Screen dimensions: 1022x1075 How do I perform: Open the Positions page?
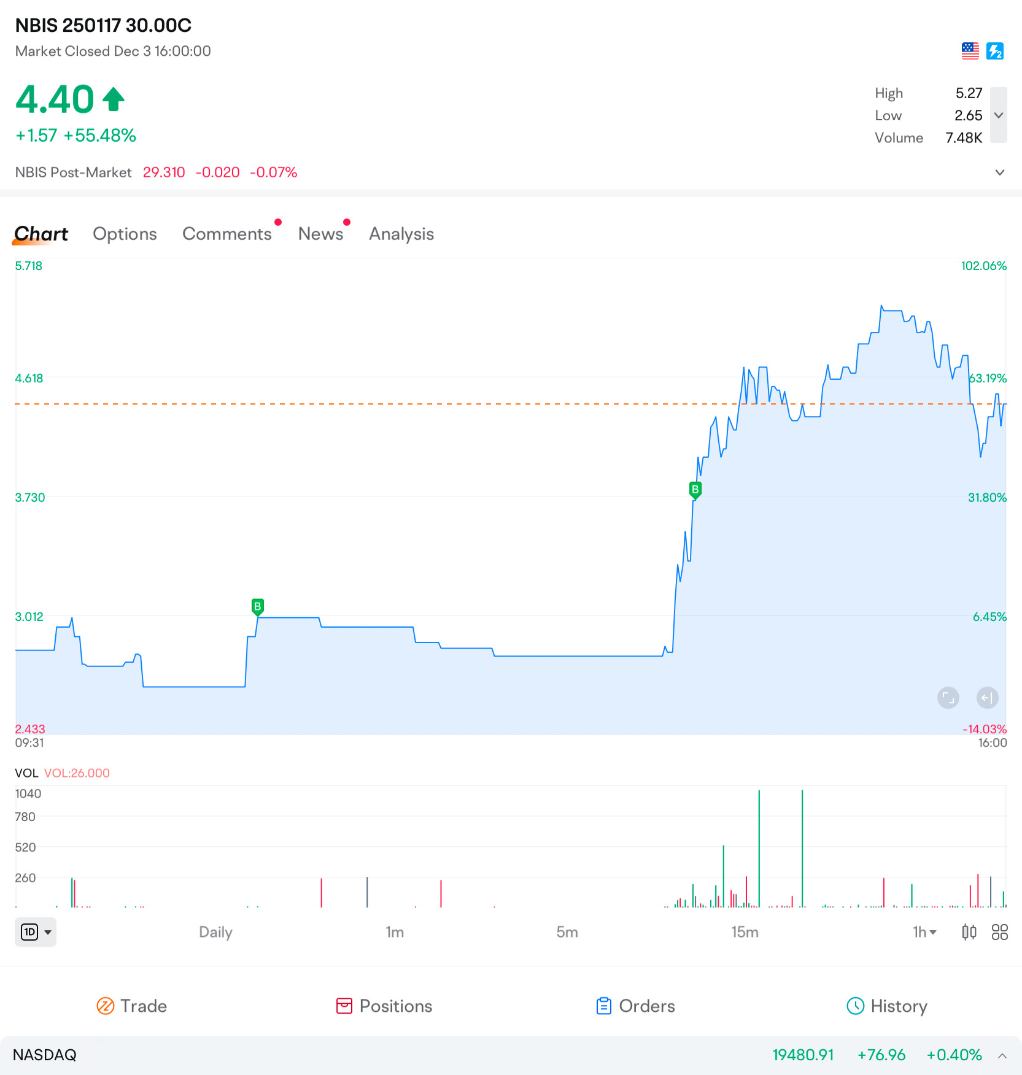pos(384,1006)
